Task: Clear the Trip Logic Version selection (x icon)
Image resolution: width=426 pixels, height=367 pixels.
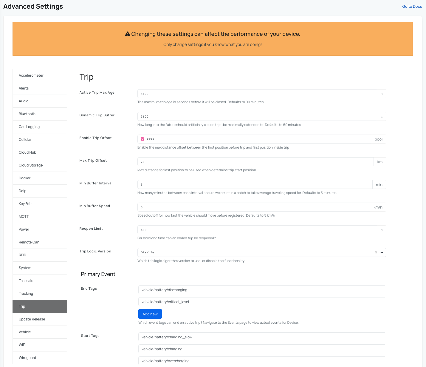Action: pos(376,252)
